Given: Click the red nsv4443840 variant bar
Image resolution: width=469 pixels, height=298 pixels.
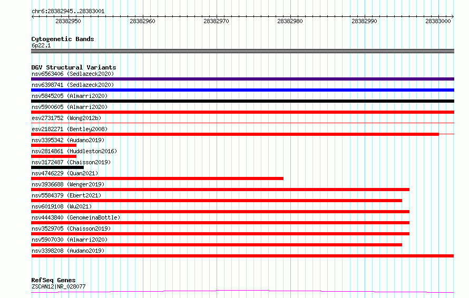Looking at the screenshot, I should pos(220,223).
